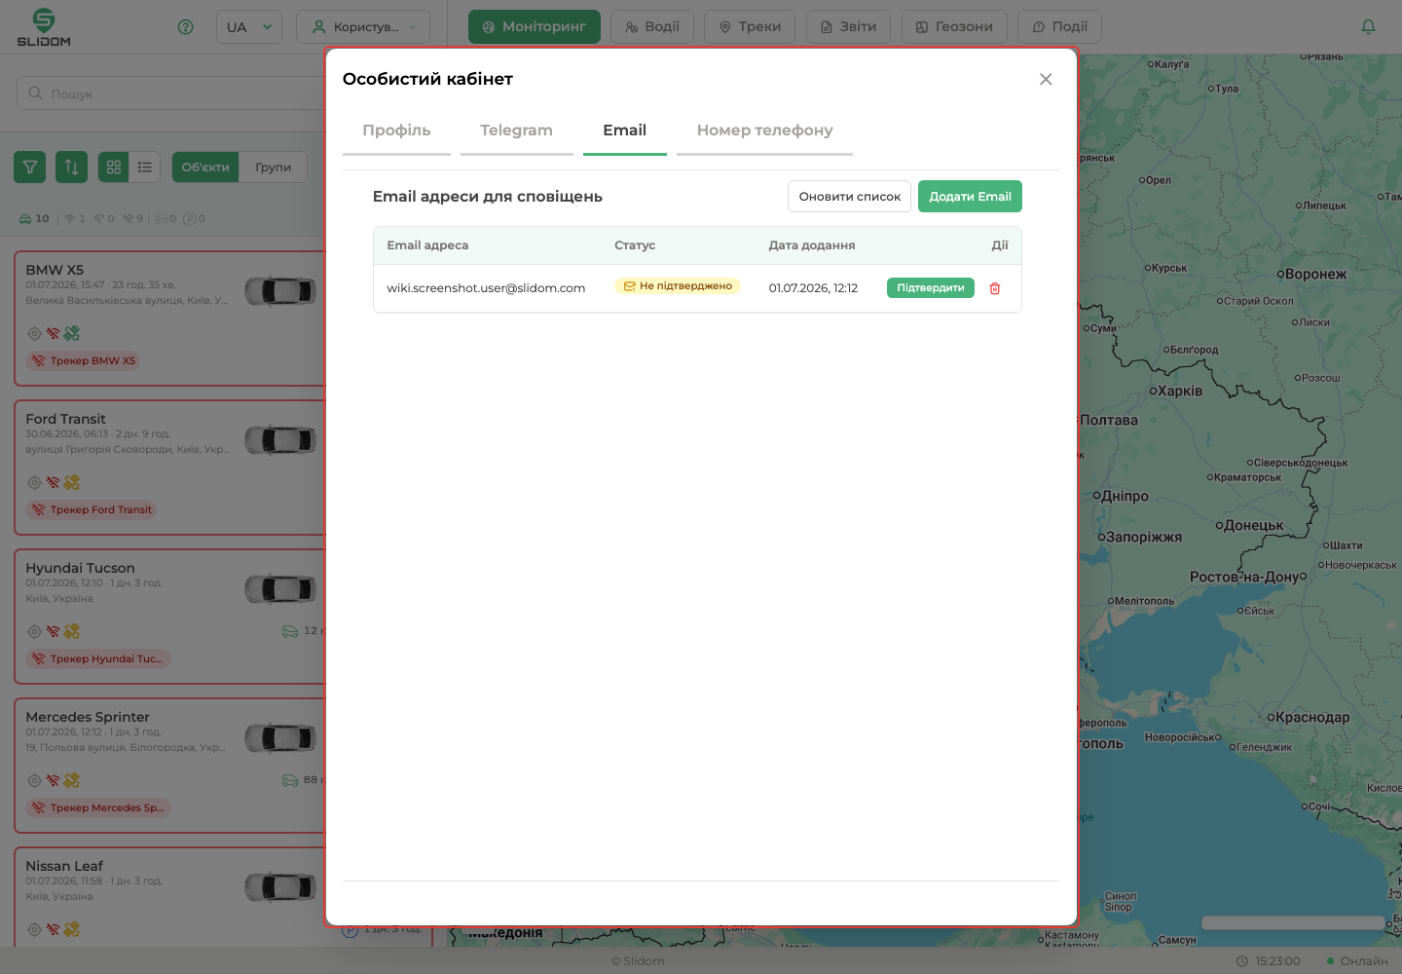Close the Особистий кабінет dialog
The height and width of the screenshot is (974, 1402).
tap(1046, 79)
